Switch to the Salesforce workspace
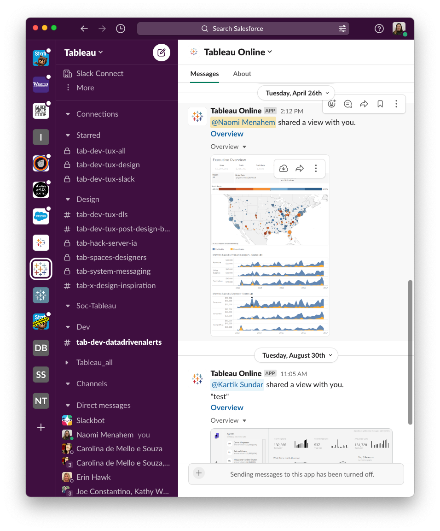Viewport: 440px width, 531px height. click(x=41, y=216)
